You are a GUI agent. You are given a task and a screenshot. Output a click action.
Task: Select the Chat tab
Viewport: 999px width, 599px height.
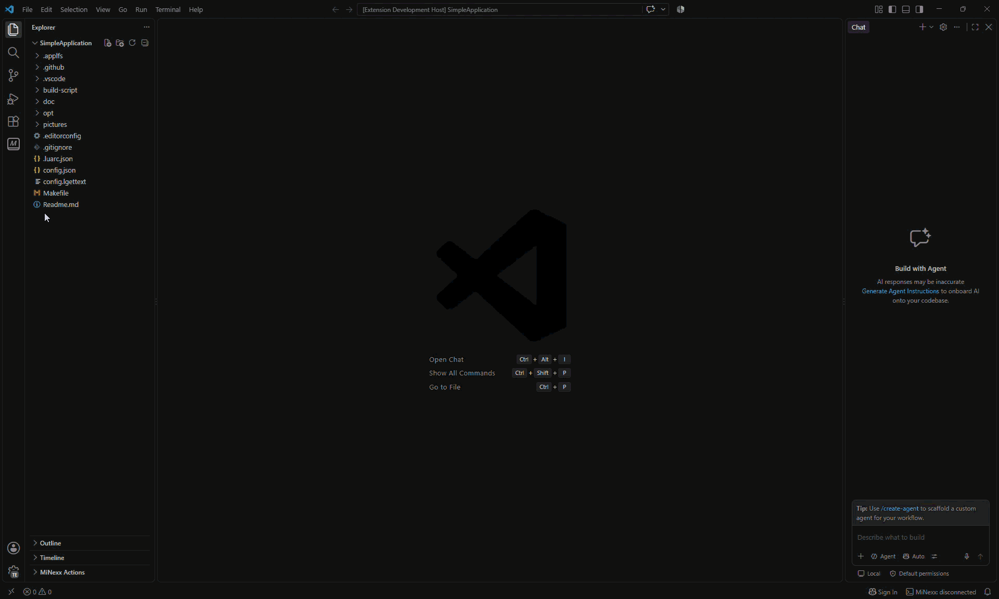859,27
